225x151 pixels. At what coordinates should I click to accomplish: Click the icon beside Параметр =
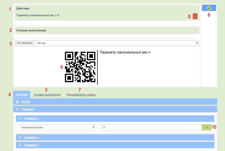(20, 118)
